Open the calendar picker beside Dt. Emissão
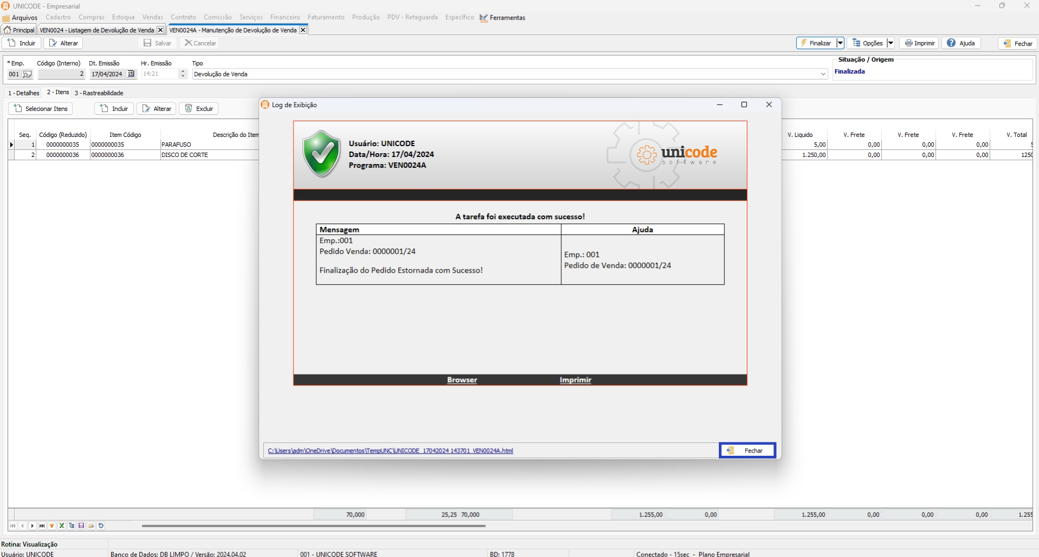This screenshot has width=1039, height=557. tap(131, 74)
